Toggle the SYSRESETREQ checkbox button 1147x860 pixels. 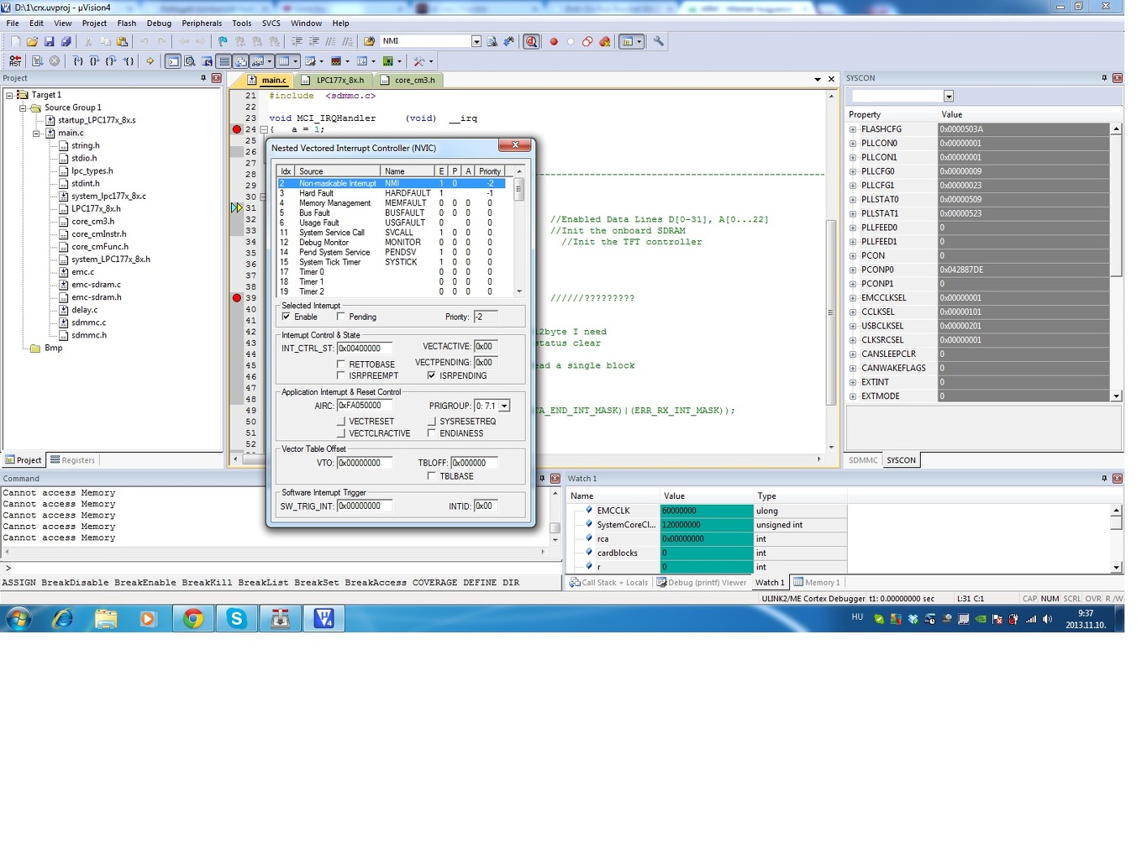[431, 422]
